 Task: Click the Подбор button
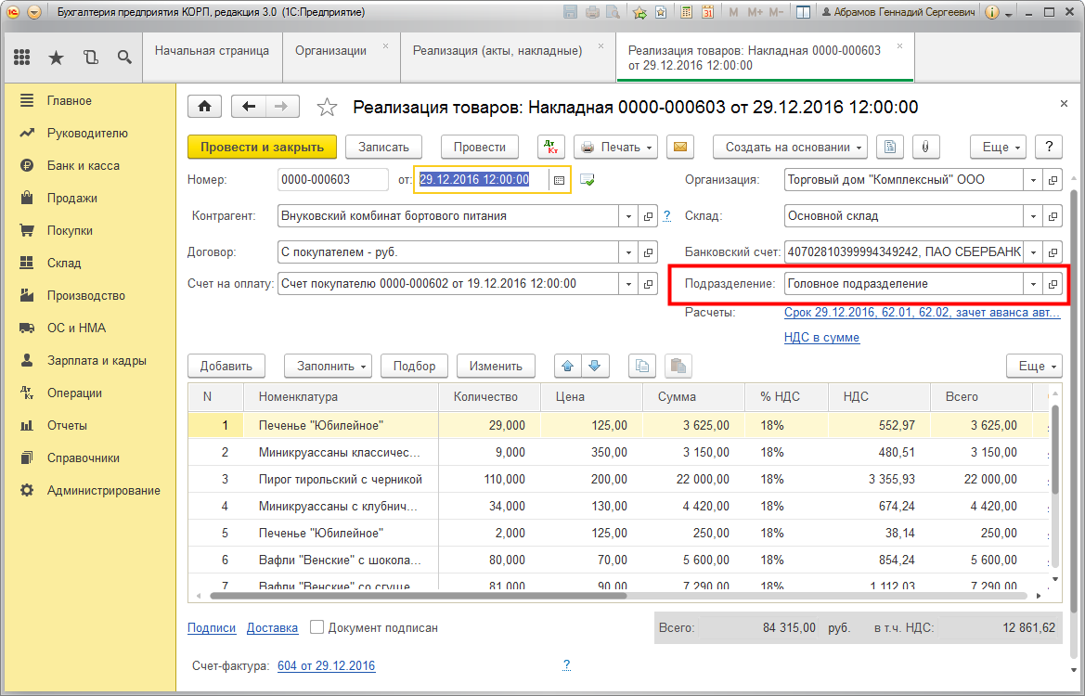(x=415, y=366)
